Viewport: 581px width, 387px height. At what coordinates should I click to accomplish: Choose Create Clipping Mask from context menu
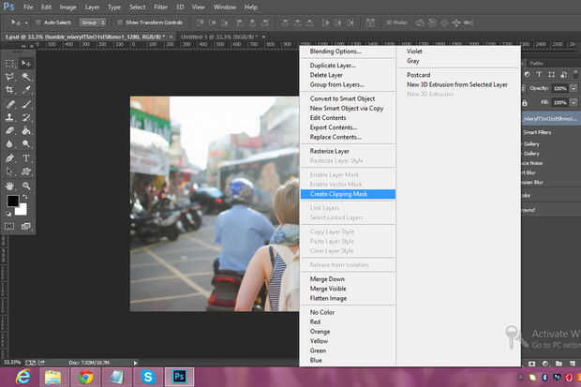[x=339, y=194]
